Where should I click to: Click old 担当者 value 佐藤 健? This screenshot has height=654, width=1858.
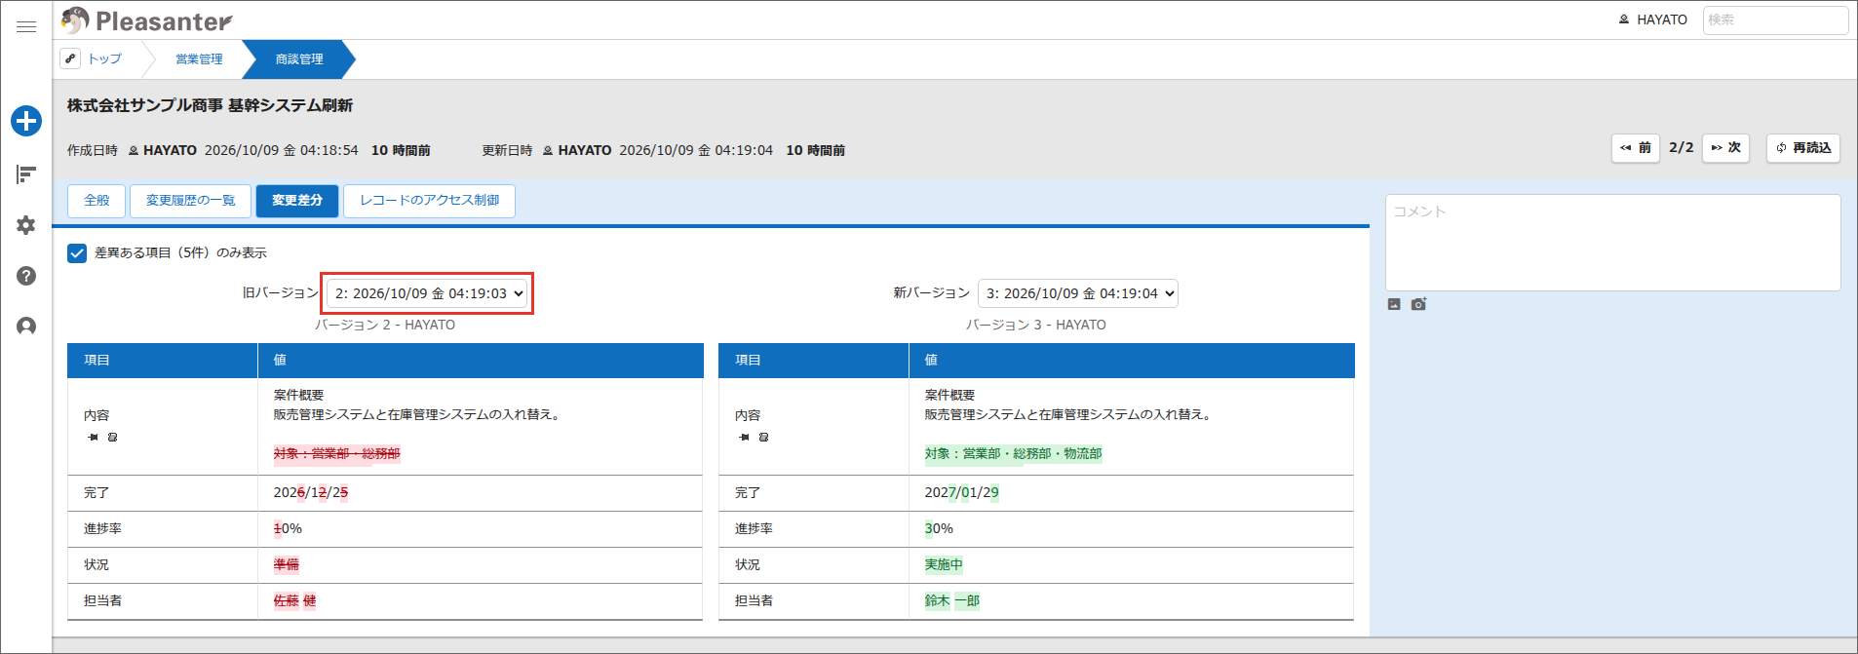click(294, 601)
